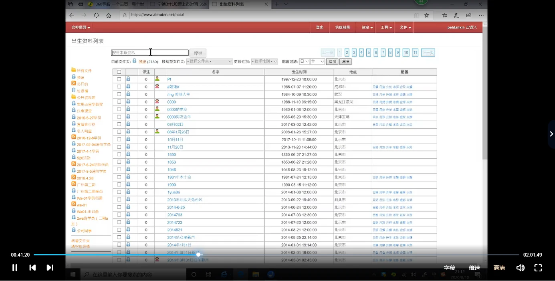Image resolution: width=555 pixels, height=281 pixels.
Task: Check the box for 2014703 row
Action: coord(119,215)
